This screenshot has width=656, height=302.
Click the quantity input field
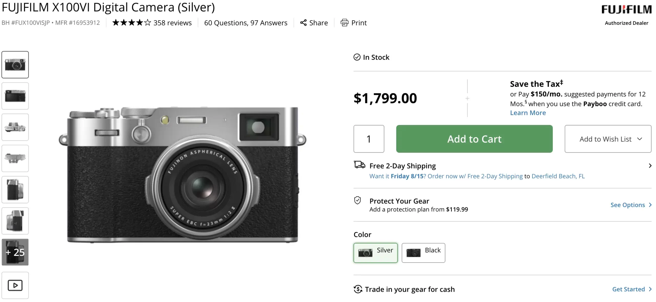368,139
